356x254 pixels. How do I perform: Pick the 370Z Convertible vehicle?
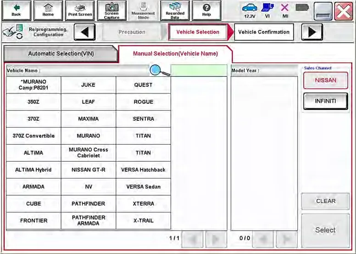pos(33,136)
